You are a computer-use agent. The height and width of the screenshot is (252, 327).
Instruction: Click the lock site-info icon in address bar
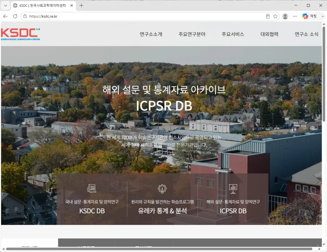click(x=25, y=16)
